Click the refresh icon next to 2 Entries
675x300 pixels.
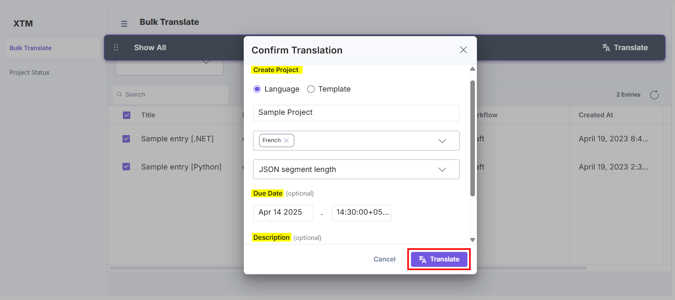654,95
